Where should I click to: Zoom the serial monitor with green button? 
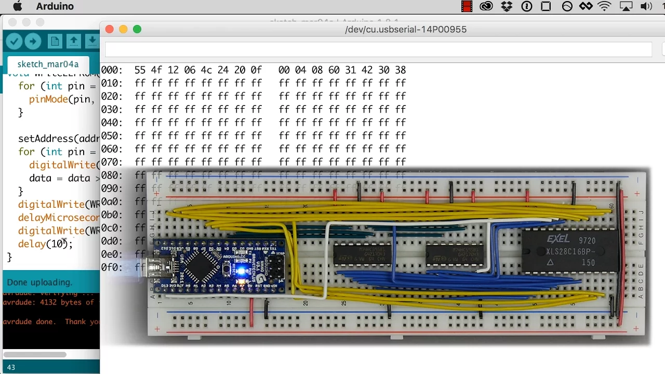click(x=137, y=29)
